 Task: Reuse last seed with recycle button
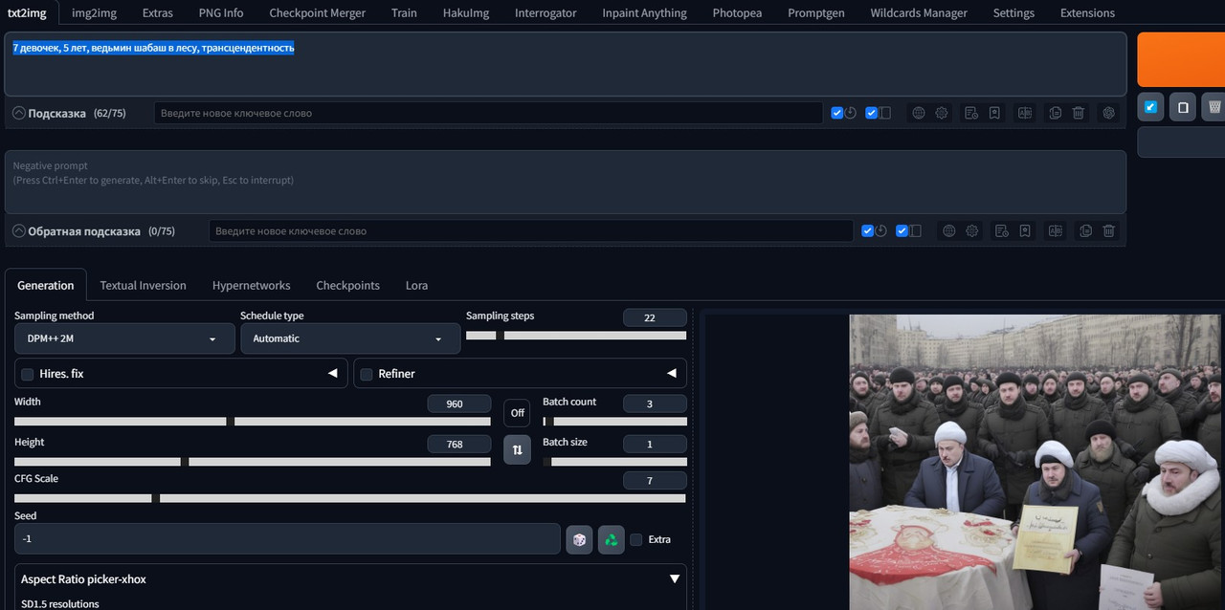coord(612,539)
